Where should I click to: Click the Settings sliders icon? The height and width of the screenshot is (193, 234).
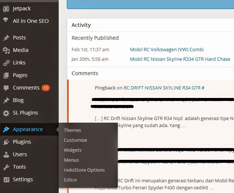pyautogui.click(x=6, y=180)
